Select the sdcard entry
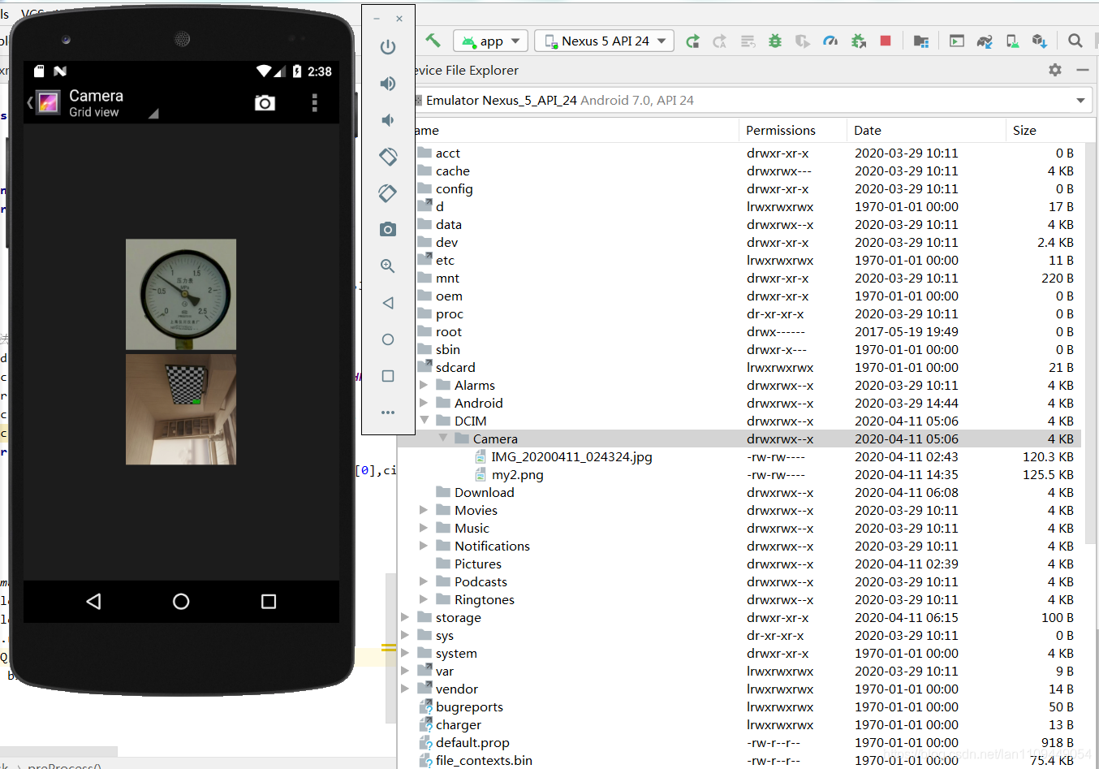 coord(455,367)
